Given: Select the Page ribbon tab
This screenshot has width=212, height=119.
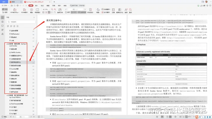Looking at the screenshot, I should (x=54, y=6).
